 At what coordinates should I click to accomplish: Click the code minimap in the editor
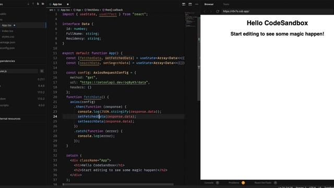(x=190, y=20)
